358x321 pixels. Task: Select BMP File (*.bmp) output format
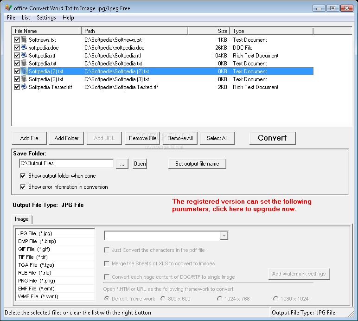point(55,241)
